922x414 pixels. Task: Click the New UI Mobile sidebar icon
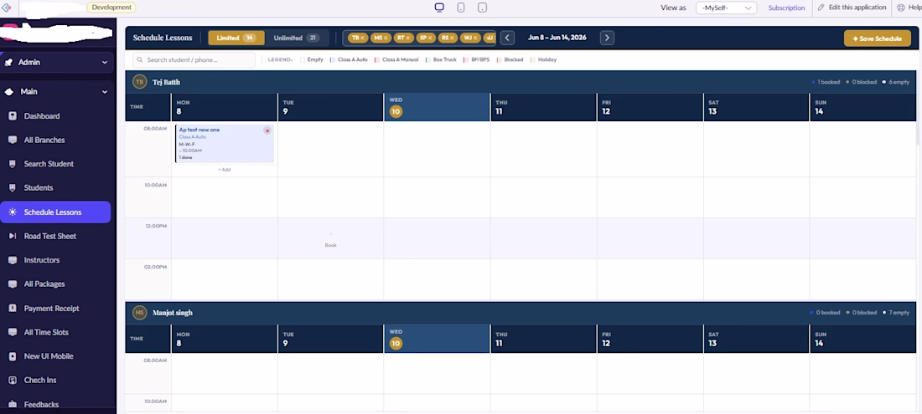(13, 356)
